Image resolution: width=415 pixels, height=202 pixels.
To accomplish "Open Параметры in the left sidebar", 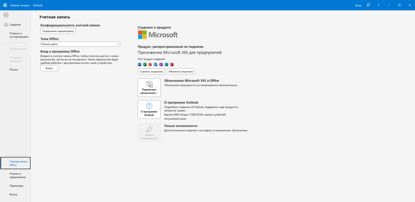I will point(16,186).
